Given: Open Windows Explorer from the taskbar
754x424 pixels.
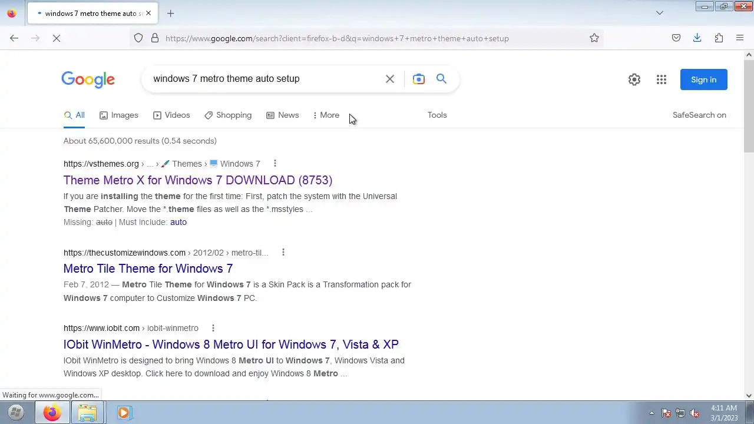Looking at the screenshot, I should (x=87, y=413).
